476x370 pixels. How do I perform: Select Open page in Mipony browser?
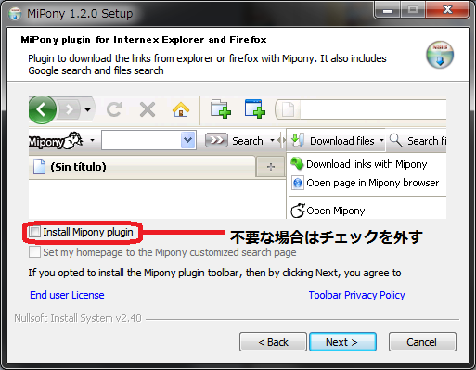point(372,183)
